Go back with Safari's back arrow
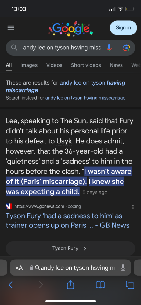 [11, 285]
